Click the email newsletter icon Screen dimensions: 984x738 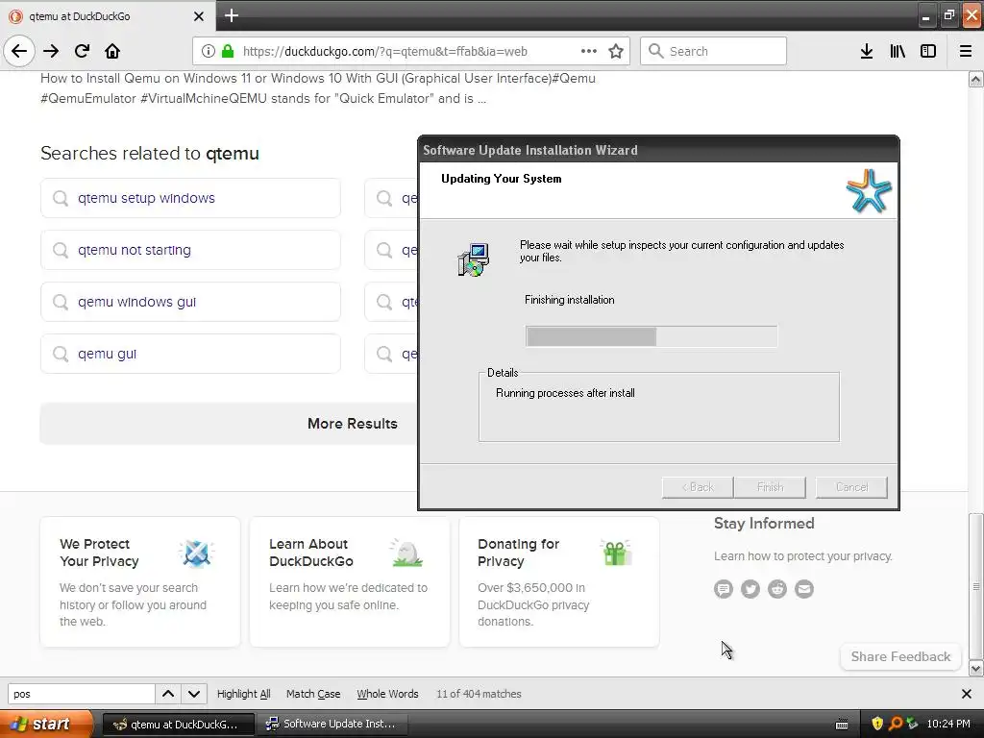click(804, 589)
